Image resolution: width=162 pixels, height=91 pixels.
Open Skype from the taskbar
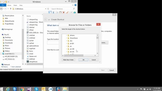click(x=36, y=89)
